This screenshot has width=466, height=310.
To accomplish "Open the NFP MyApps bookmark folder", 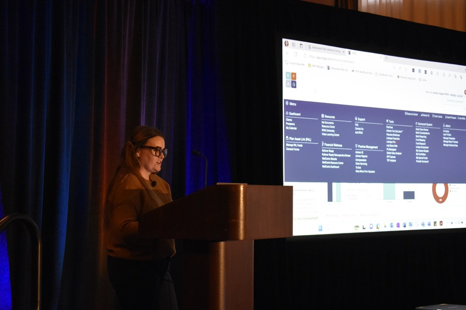I will coord(316,66).
